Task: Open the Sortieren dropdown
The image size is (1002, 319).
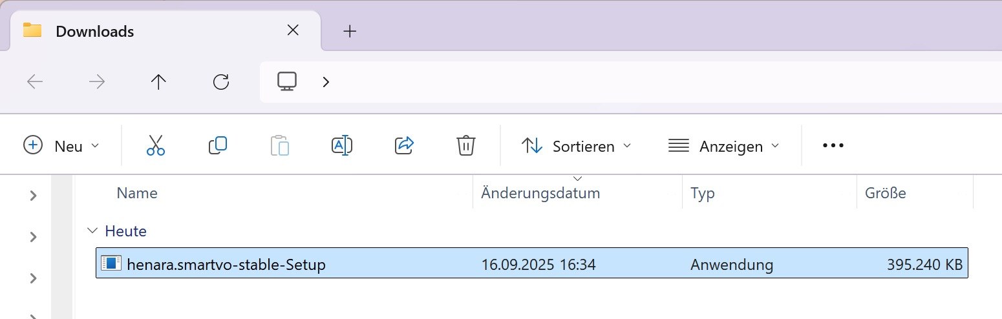Action: pos(576,147)
